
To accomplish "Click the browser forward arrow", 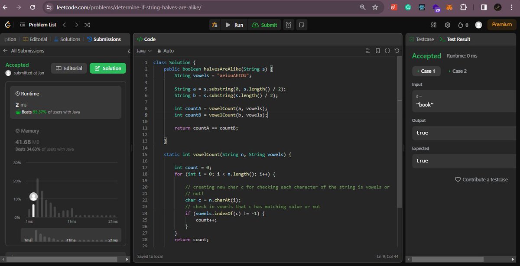I will coord(19,7).
